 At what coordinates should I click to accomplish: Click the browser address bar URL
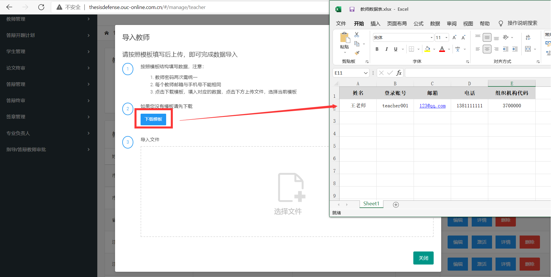pyautogui.click(x=147, y=7)
